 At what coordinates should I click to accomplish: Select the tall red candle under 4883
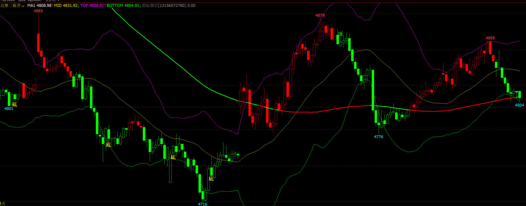[38, 43]
